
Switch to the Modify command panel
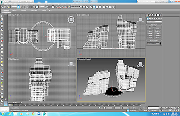coord(150,15)
